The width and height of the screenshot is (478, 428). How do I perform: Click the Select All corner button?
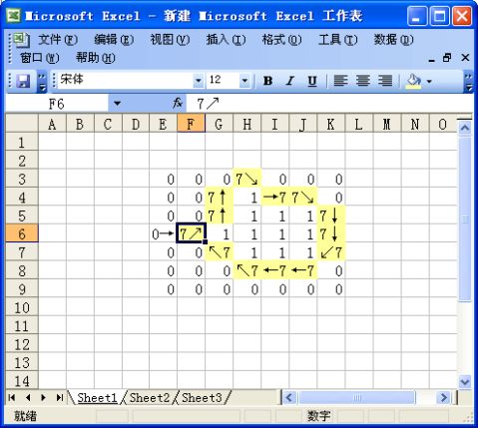[22, 124]
